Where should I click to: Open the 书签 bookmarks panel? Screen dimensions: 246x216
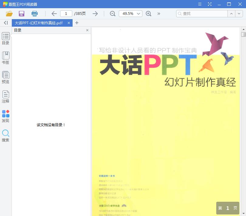coord(6,58)
